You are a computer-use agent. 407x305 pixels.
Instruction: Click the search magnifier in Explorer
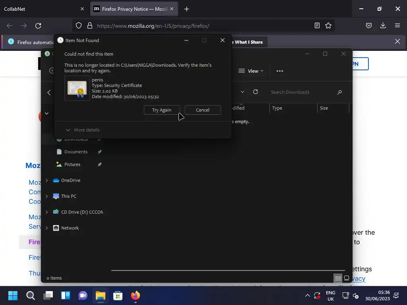coord(339,92)
